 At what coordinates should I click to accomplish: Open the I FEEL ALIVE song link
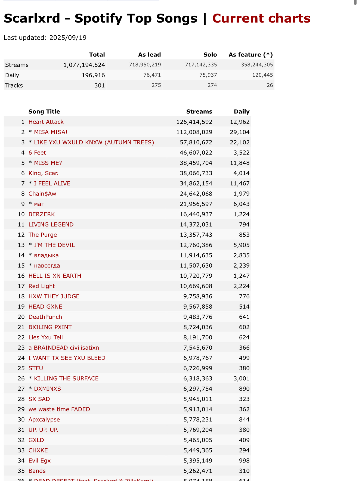(x=52, y=184)
